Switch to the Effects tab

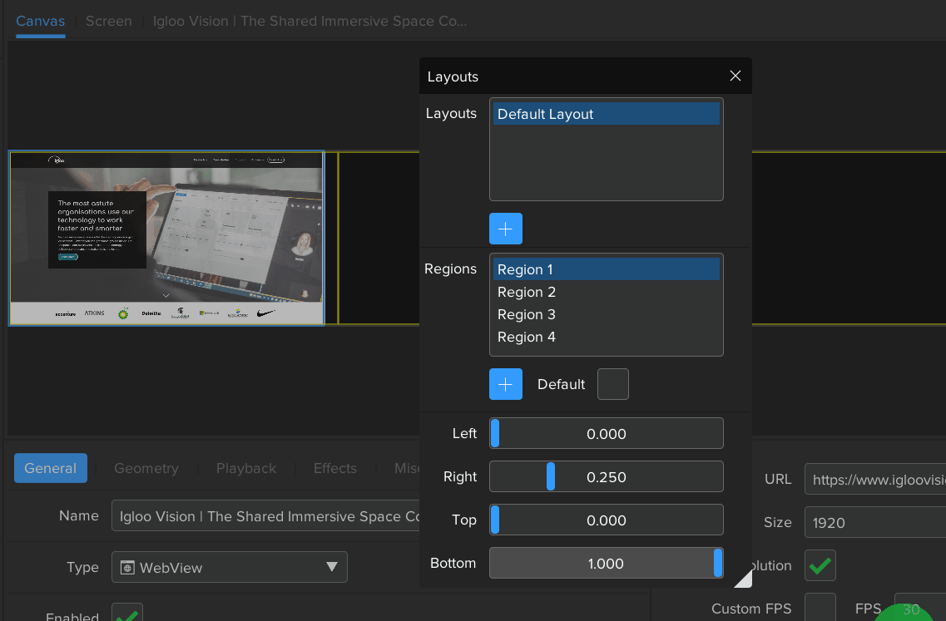coord(334,468)
